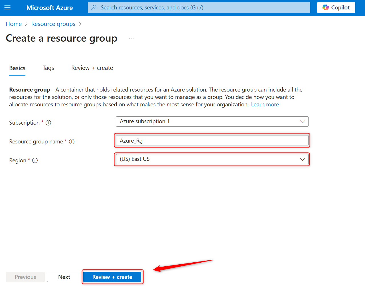The height and width of the screenshot is (286, 365).
Task: Open the Home breadcrumb link
Action: coord(14,24)
